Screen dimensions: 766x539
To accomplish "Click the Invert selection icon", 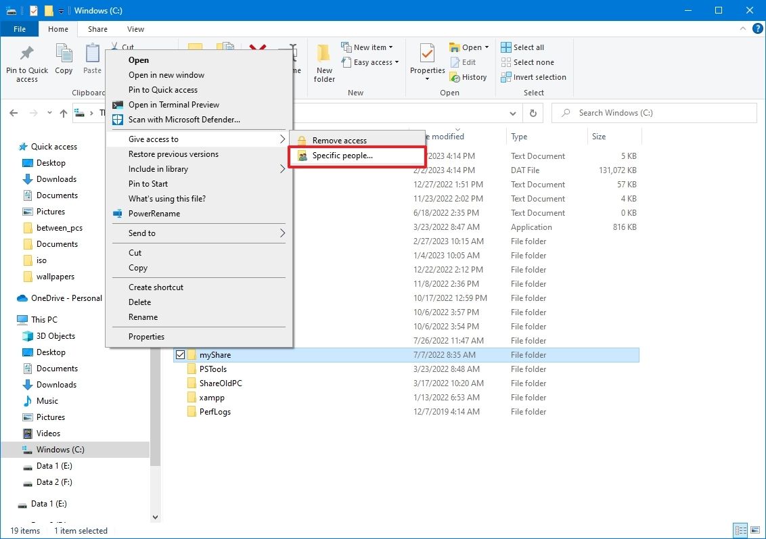I will 505,76.
